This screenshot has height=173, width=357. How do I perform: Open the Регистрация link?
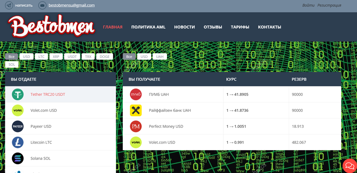329,5
